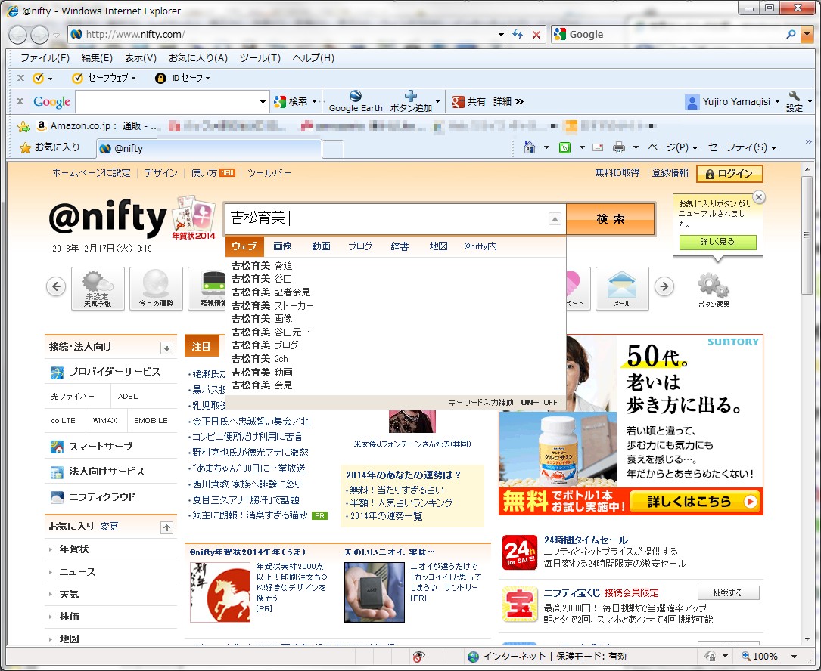Click the ボタン変更 gear icon
Viewport: 821px width, 671px height.
click(x=713, y=285)
